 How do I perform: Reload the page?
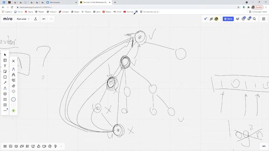click(12, 7)
